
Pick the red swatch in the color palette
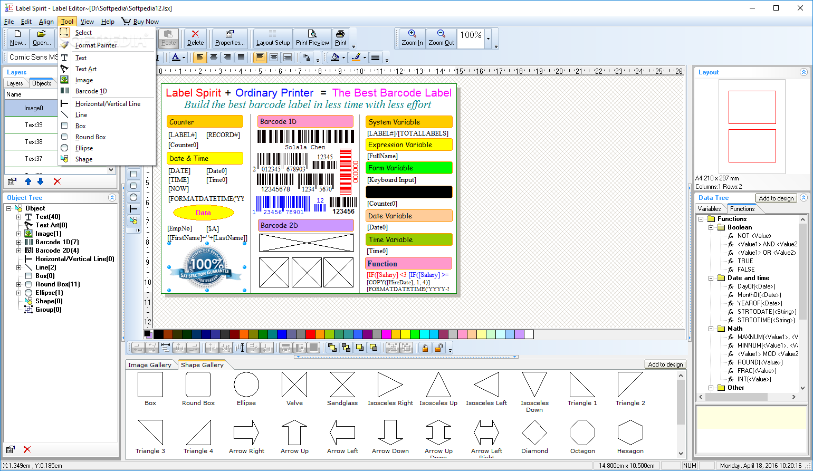point(310,334)
